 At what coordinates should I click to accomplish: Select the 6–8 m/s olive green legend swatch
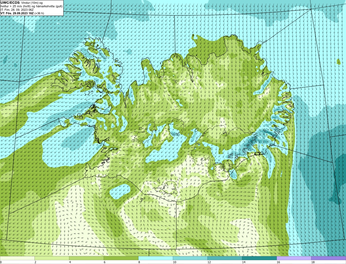click(121, 258)
